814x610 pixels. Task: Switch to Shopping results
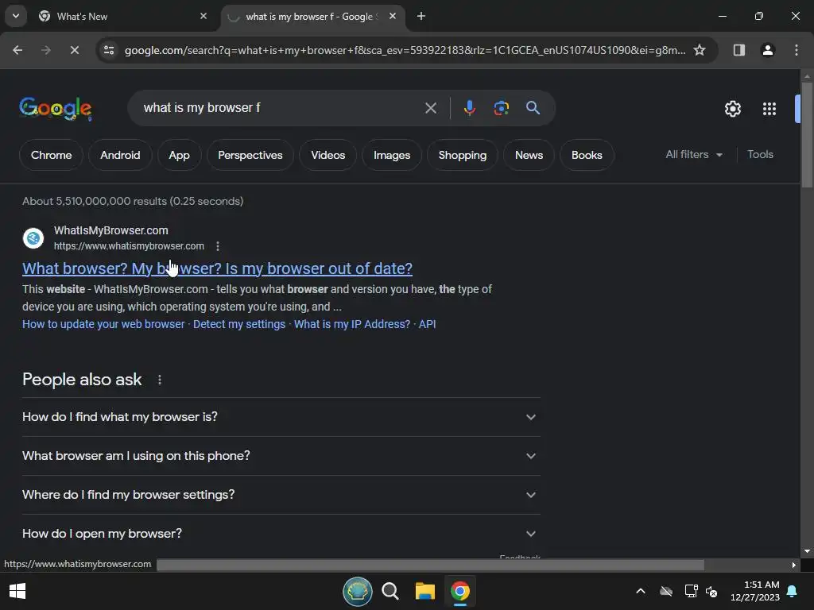click(x=463, y=155)
